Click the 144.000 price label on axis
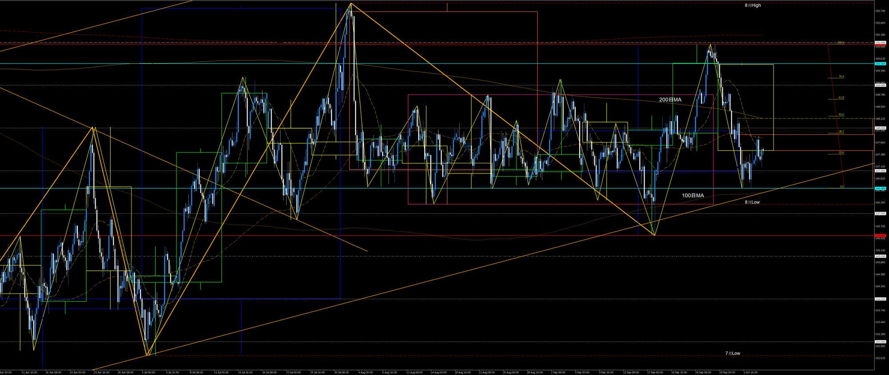Image resolution: width=889 pixels, height=375 pixels. (x=880, y=299)
